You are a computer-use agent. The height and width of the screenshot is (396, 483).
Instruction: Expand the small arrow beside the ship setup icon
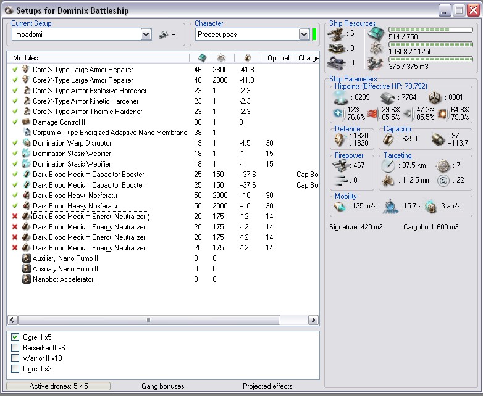coord(174,35)
